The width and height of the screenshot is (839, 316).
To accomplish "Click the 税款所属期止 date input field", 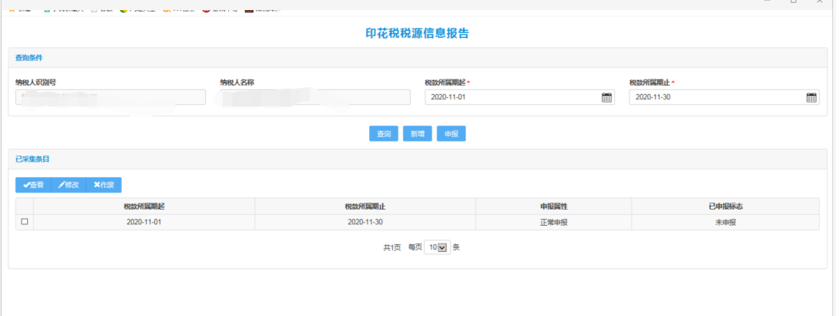I will point(717,97).
